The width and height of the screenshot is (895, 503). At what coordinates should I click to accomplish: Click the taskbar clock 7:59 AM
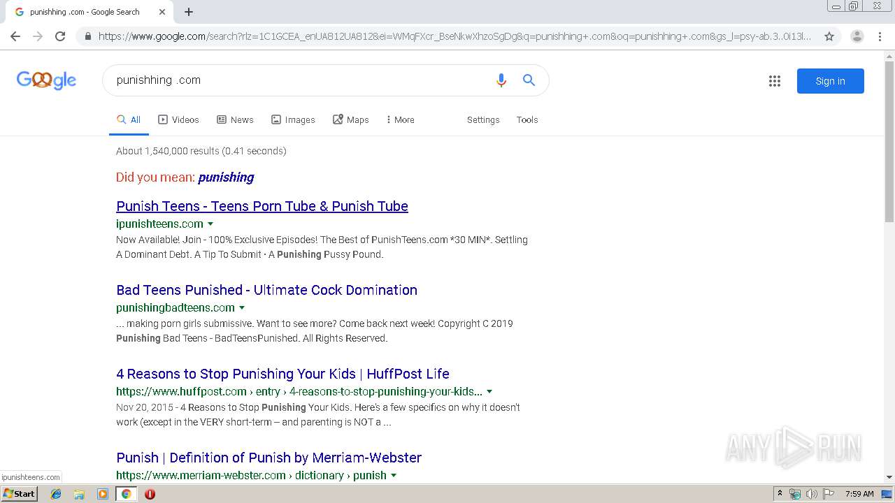859,494
